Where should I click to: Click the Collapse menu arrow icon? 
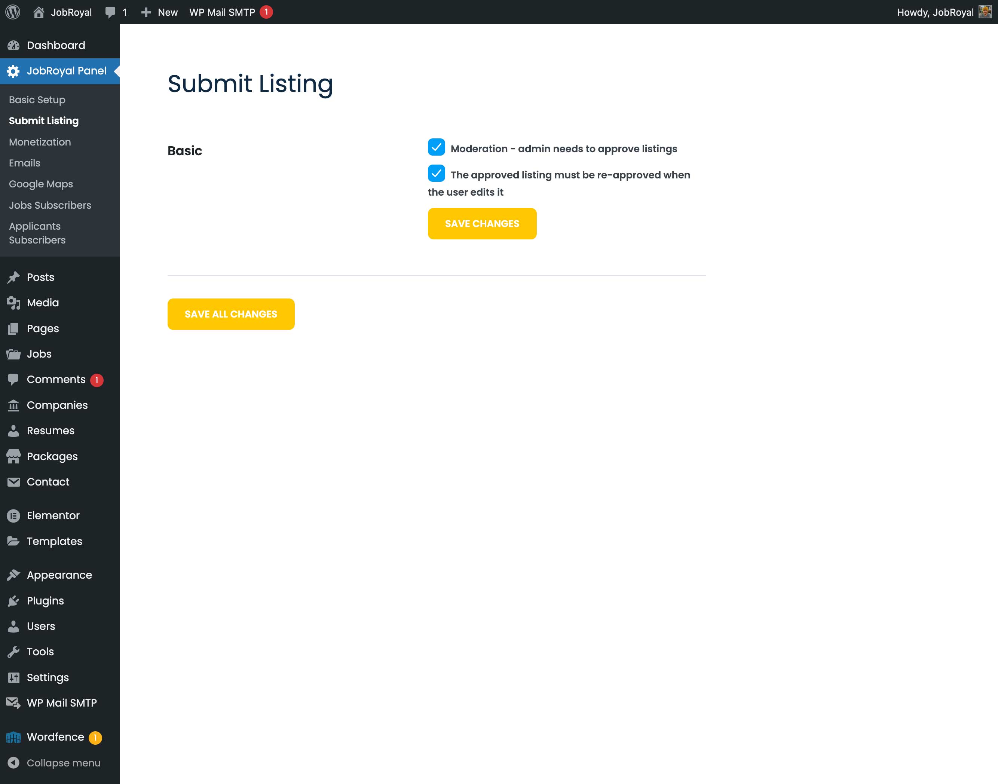point(13,762)
